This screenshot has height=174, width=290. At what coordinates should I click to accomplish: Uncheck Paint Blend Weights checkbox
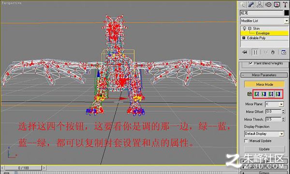point(250,63)
